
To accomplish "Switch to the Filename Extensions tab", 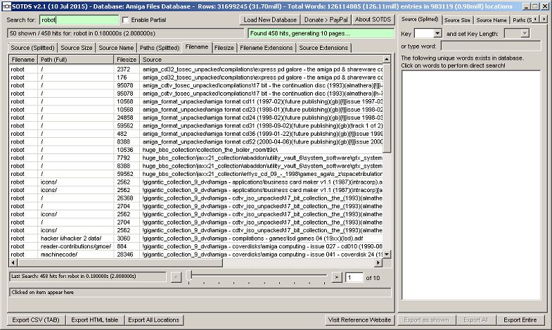I will click(267, 48).
